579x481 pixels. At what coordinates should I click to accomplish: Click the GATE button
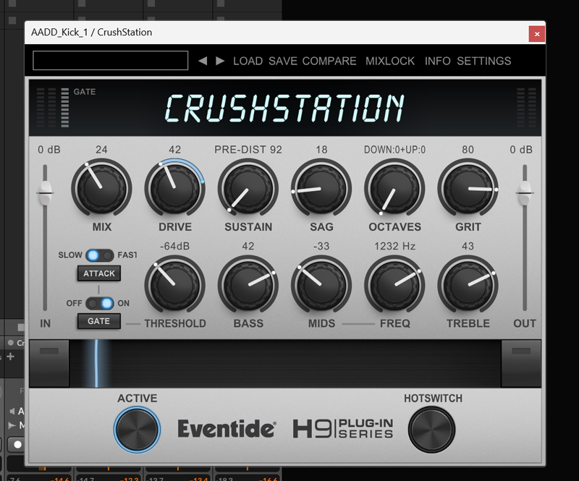[99, 321]
